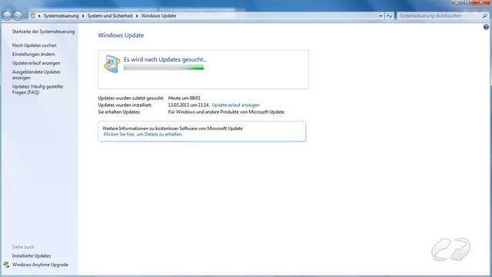
Task: Expand arrow after System und Sicherheit breadcrumb
Action: (x=137, y=15)
